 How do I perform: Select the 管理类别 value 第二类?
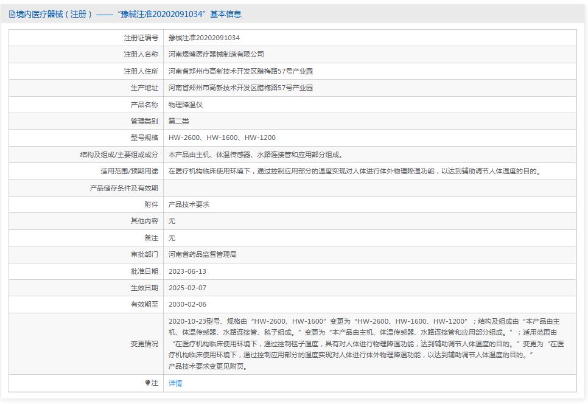coord(179,120)
